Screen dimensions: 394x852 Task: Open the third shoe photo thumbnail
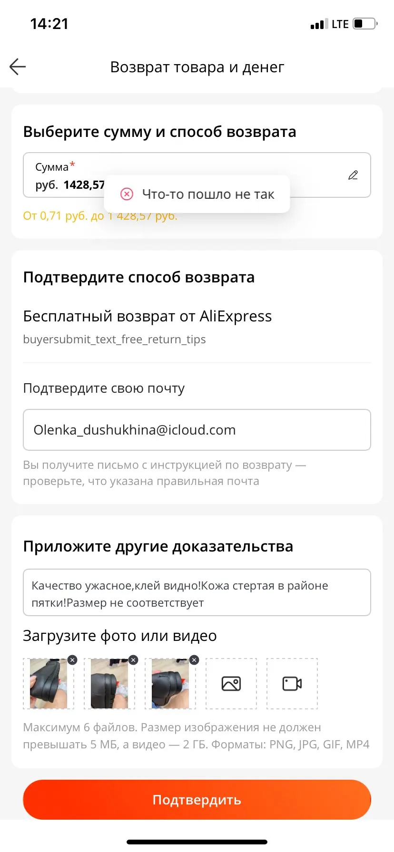[x=170, y=685]
